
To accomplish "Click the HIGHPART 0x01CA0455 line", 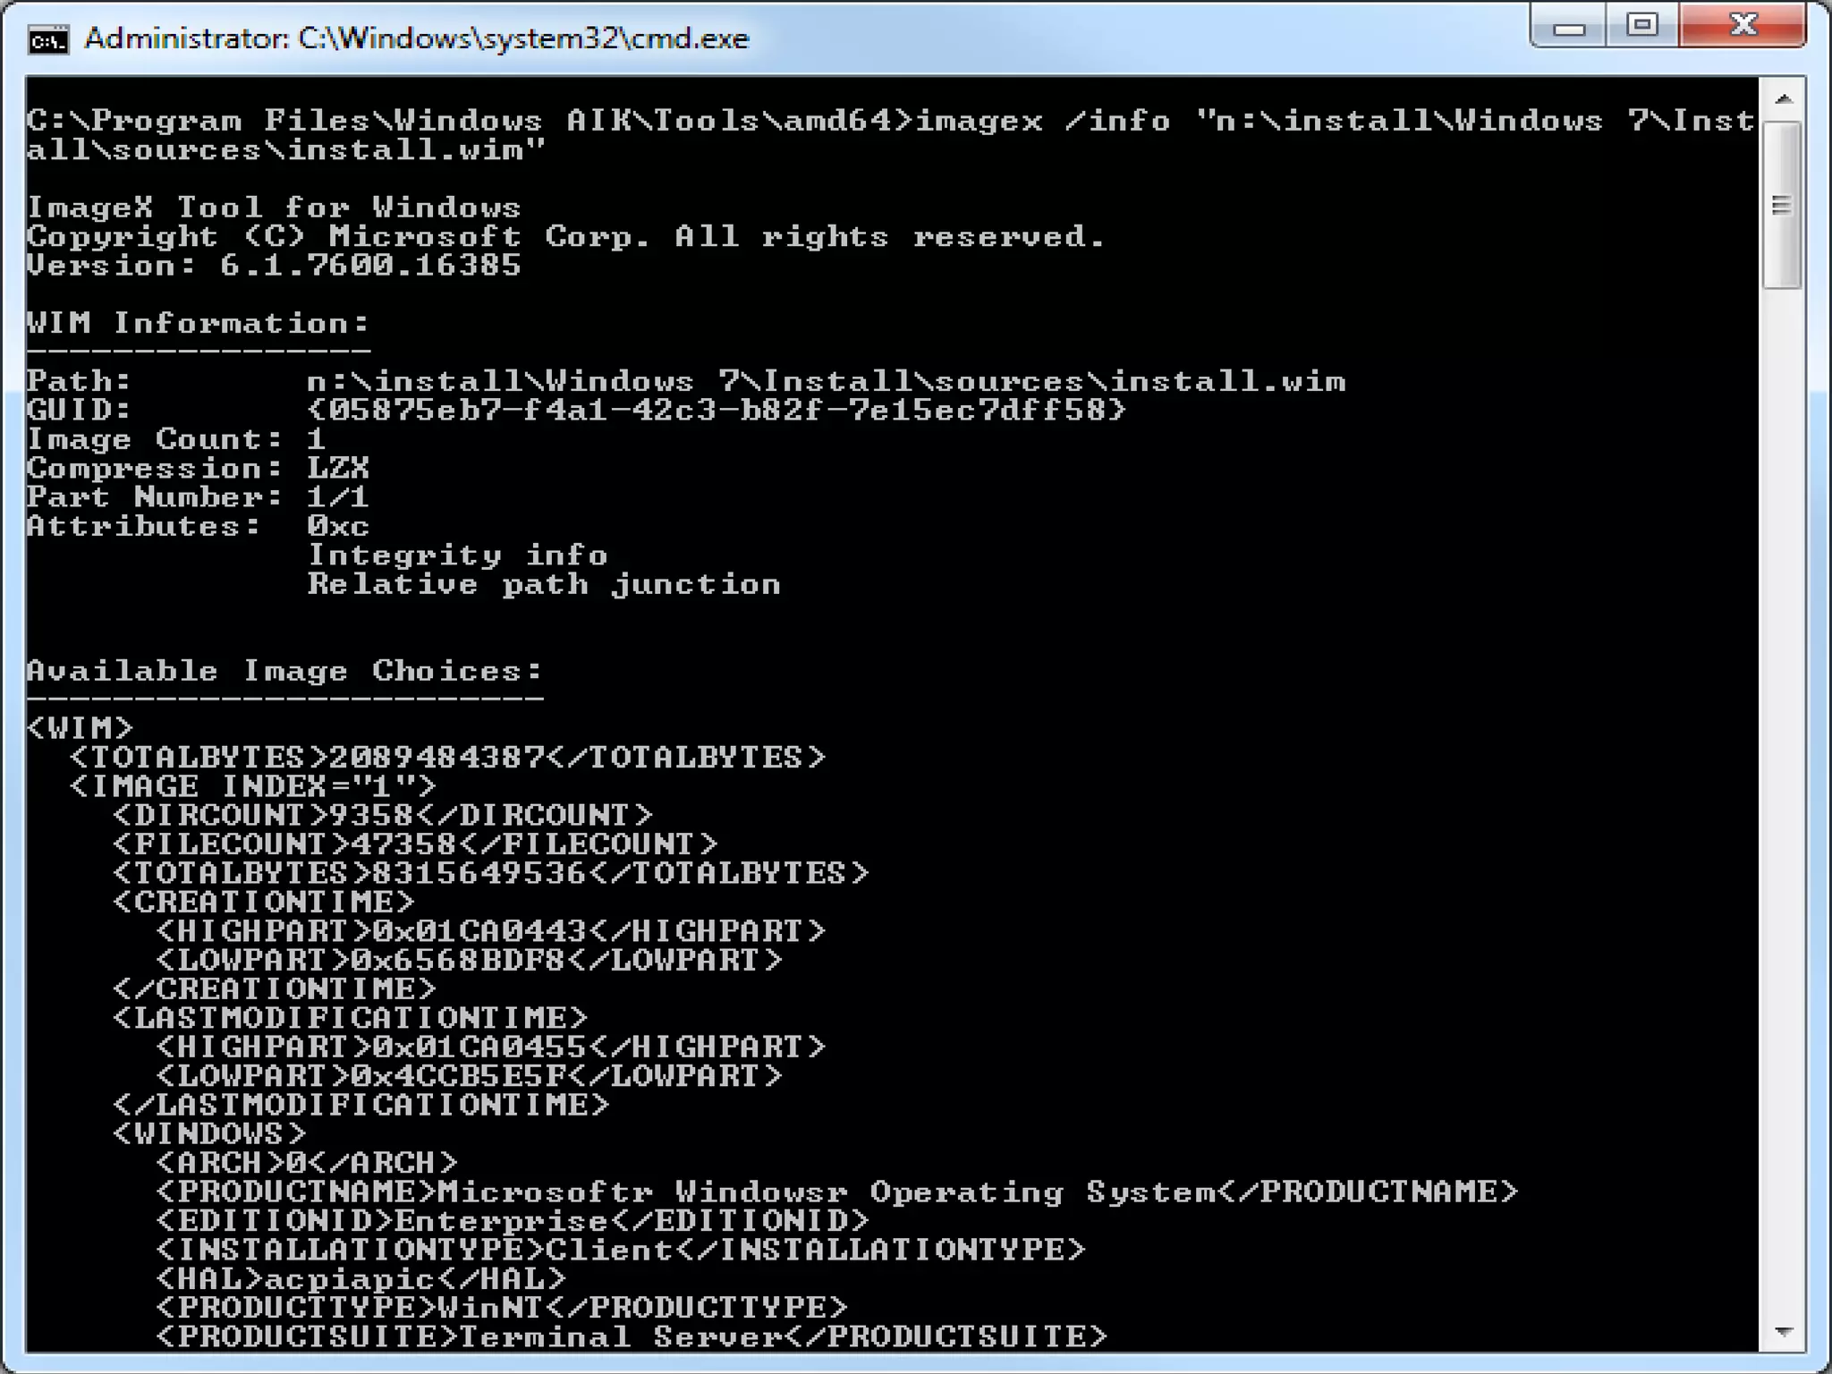I will (x=490, y=1047).
